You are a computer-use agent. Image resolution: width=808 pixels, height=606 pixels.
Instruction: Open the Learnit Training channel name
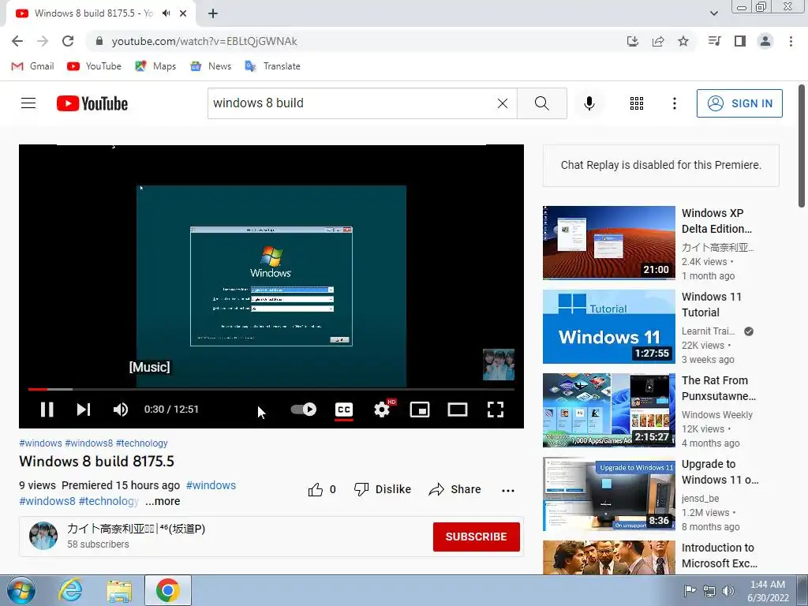click(709, 331)
